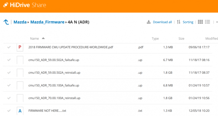
Task: Select checkmark for cmu150_ADR_59.00.502A_reinstall.up
Action: coord(9,72)
